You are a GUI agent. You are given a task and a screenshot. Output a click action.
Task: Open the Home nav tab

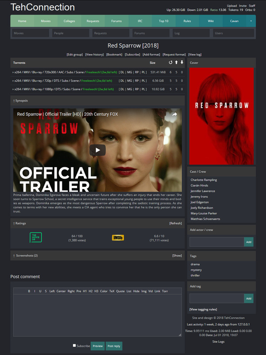[x=22, y=21]
